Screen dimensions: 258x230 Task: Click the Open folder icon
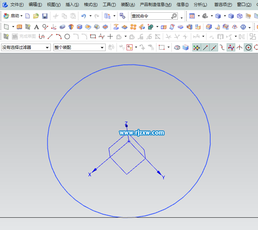point(36,16)
